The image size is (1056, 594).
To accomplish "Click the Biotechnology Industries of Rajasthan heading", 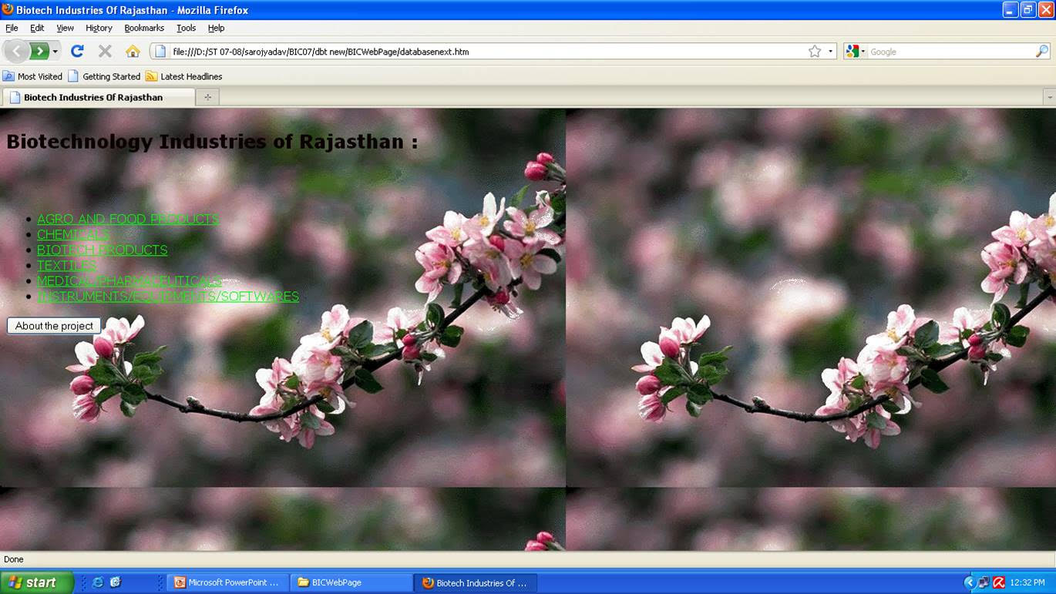I will coord(212,142).
